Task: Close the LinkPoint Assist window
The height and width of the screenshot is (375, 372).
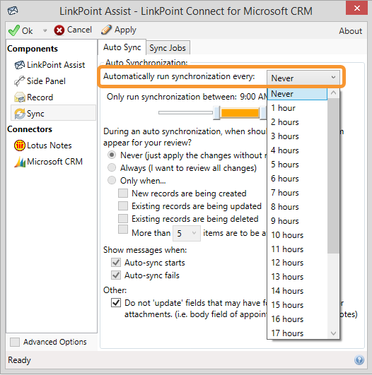Action: 356,8
